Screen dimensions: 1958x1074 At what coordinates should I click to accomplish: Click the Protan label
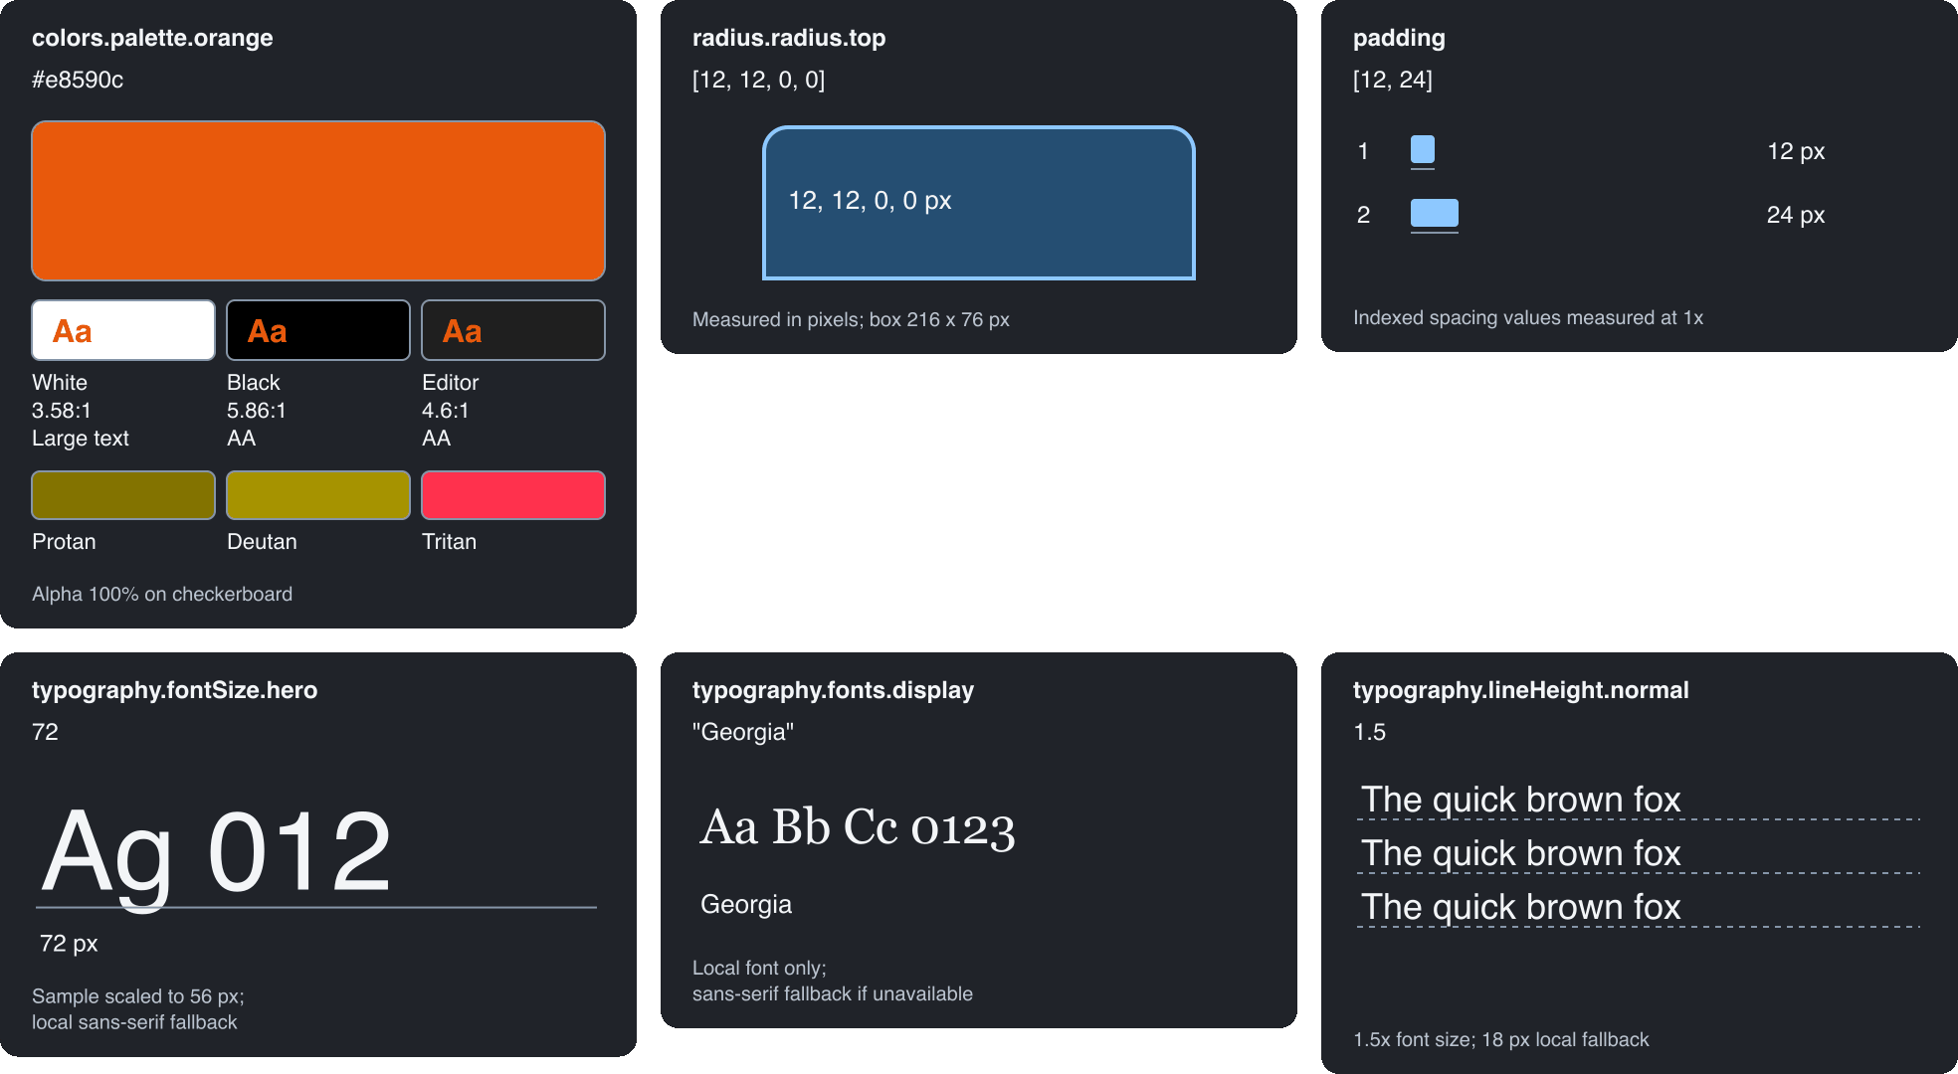coord(64,542)
